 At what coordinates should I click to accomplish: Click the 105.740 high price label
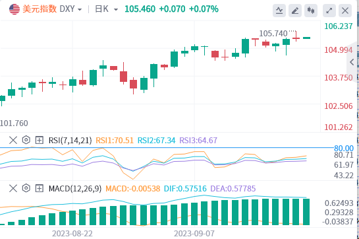coord(273,34)
